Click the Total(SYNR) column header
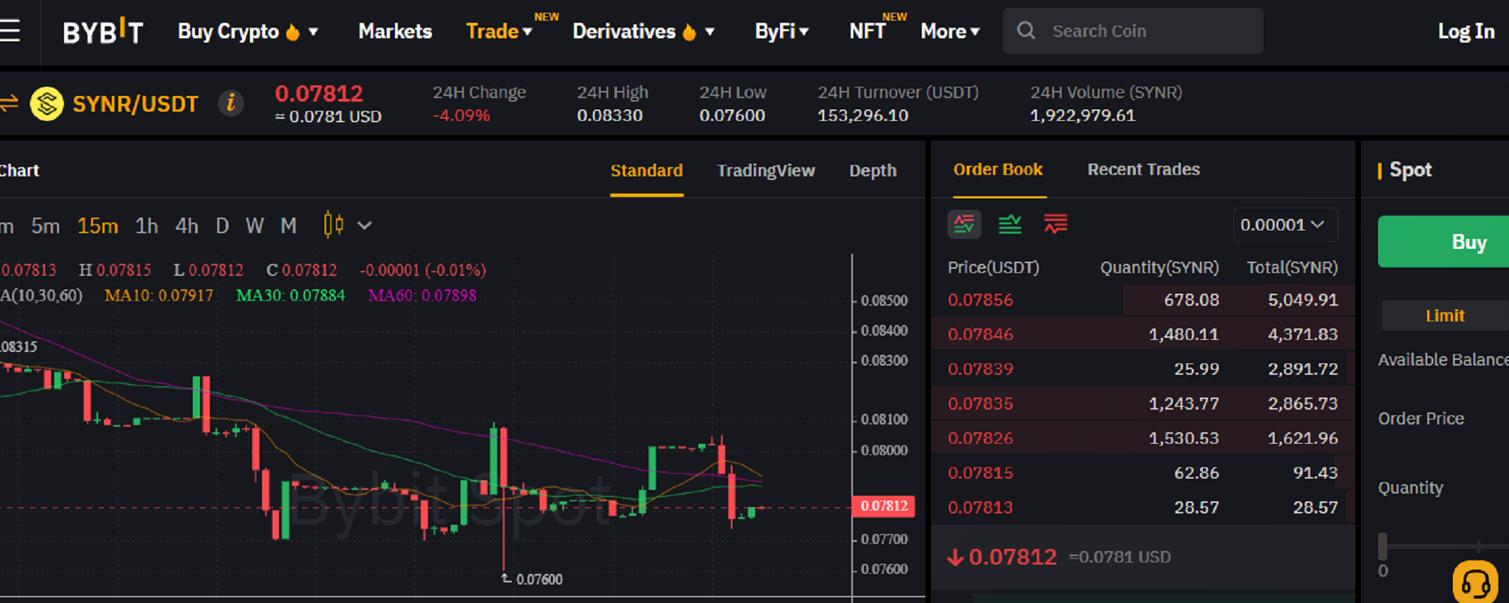Screen dimensions: 1509x603 (x=1292, y=267)
